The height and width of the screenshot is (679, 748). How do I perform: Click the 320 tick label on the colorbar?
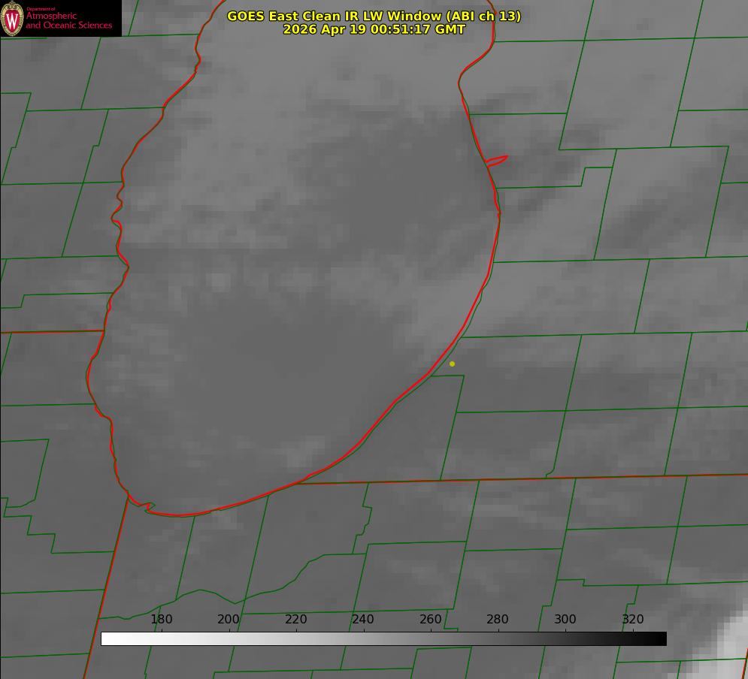633,619
